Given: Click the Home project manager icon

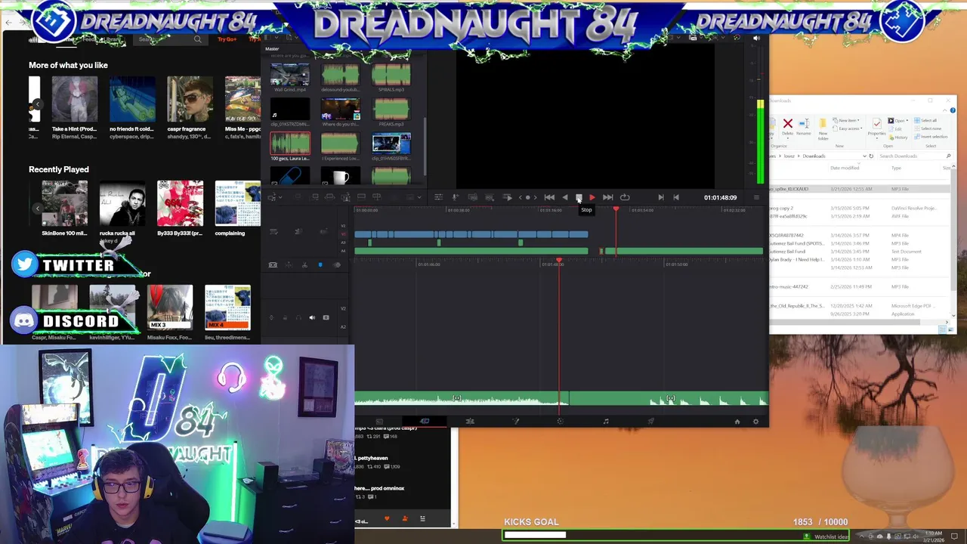Looking at the screenshot, I should 737,422.
